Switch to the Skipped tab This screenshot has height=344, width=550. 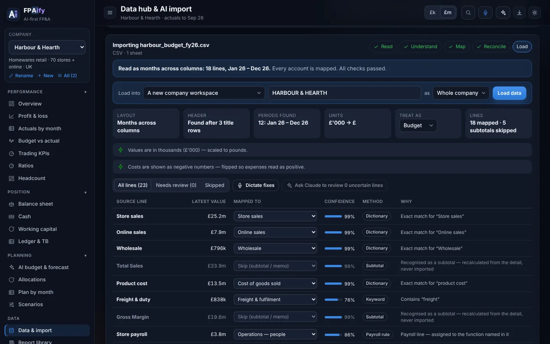(x=215, y=185)
